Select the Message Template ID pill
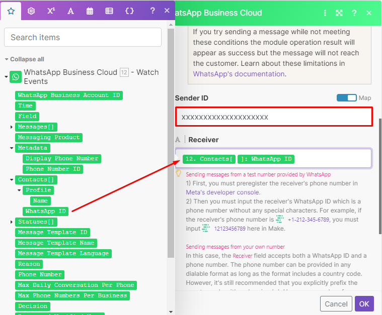Viewport: 382px width, 315px height. 53,232
